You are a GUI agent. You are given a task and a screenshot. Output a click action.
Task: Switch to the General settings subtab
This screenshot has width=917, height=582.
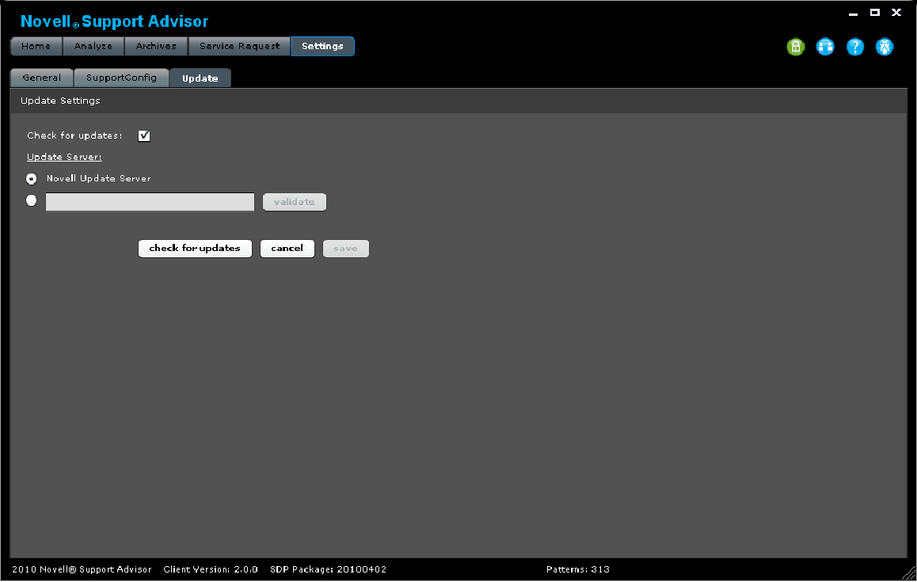[41, 78]
